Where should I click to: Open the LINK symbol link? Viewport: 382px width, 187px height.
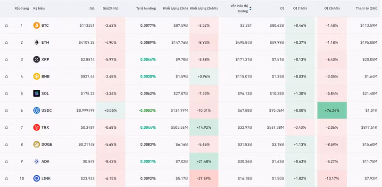click(x=46, y=178)
